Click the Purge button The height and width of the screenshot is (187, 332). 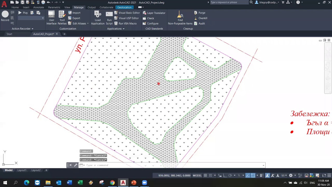point(199,13)
